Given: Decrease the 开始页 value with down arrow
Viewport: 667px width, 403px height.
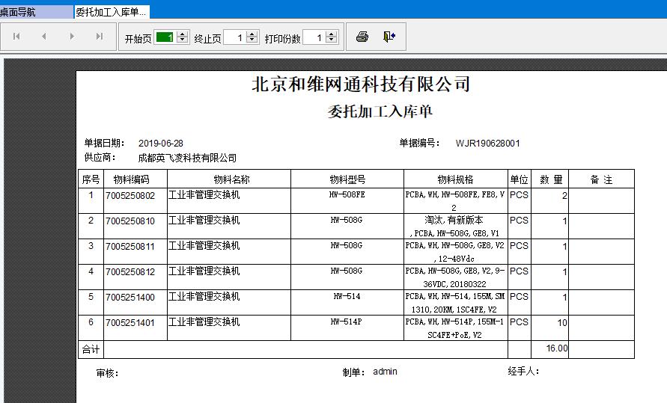Looking at the screenshot, I should (x=183, y=40).
